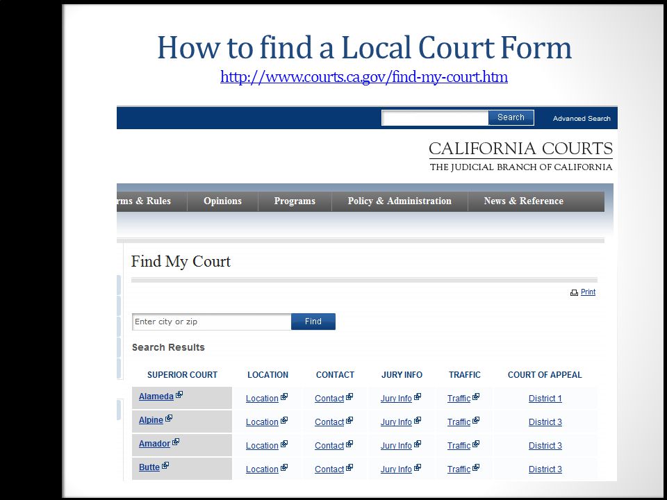Select the COURT OF APPEAL column header
Viewport: 667px width, 500px height.
545,375
